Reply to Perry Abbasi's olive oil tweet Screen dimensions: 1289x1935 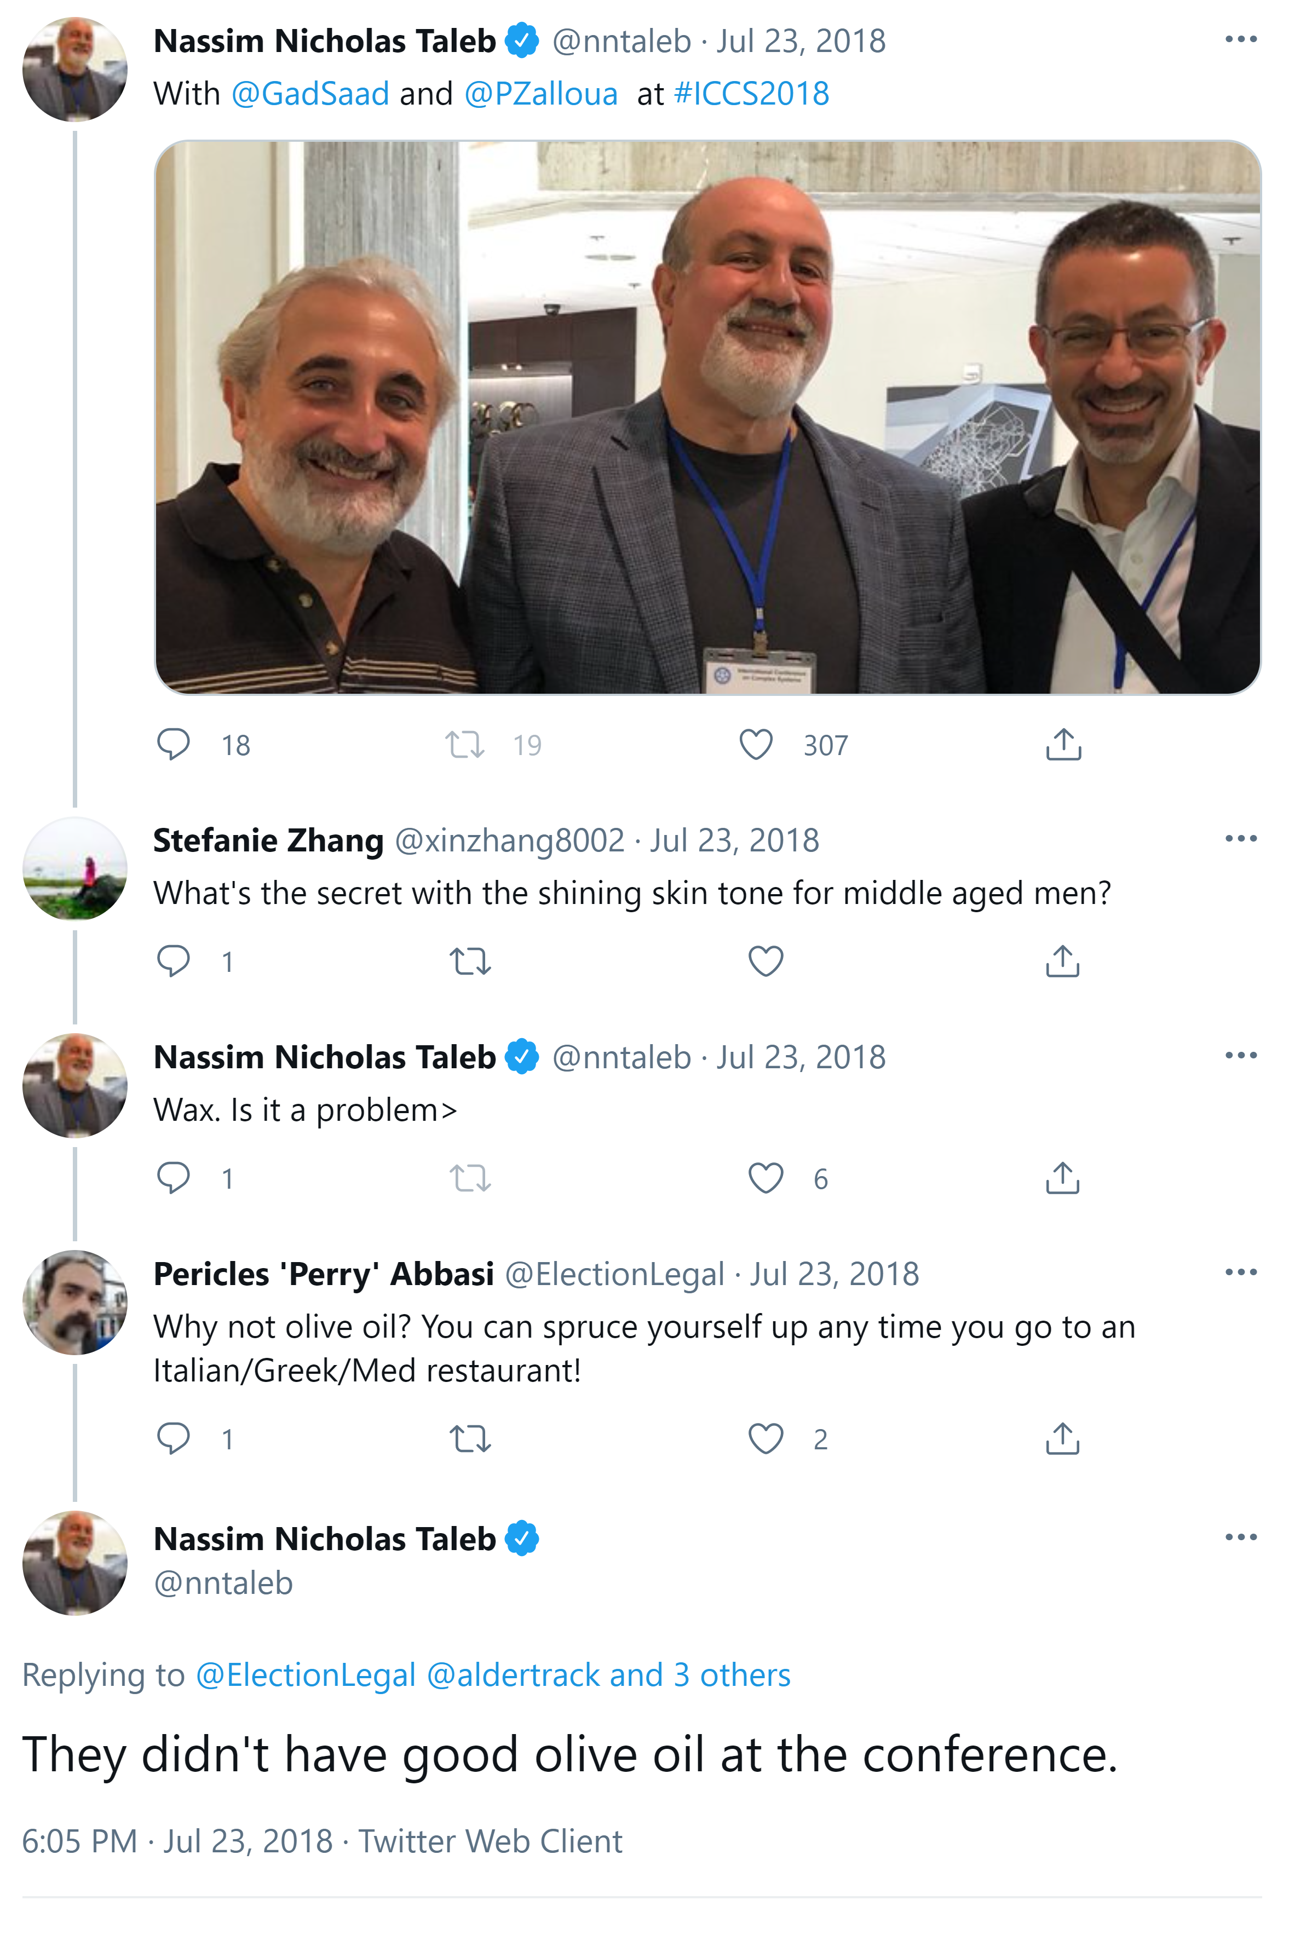click(x=174, y=1438)
